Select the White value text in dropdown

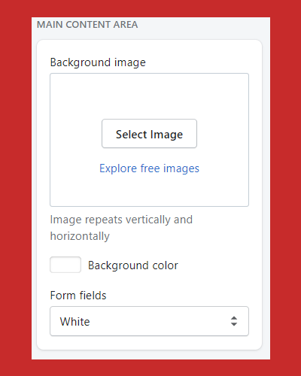(74, 322)
